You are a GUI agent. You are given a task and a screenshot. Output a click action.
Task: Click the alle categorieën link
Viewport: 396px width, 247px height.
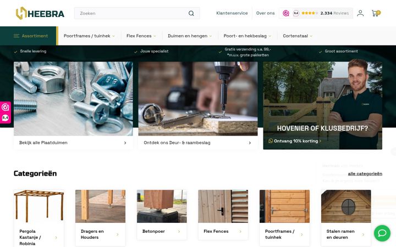[x=365, y=173]
